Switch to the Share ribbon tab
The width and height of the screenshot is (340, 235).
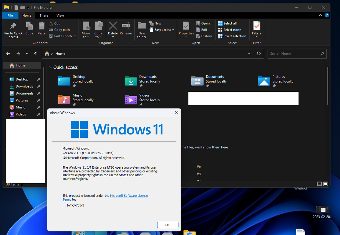point(44,15)
